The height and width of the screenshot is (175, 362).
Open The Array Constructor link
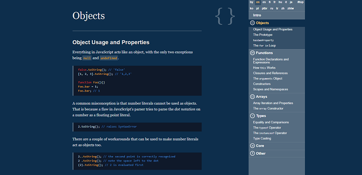(268, 108)
